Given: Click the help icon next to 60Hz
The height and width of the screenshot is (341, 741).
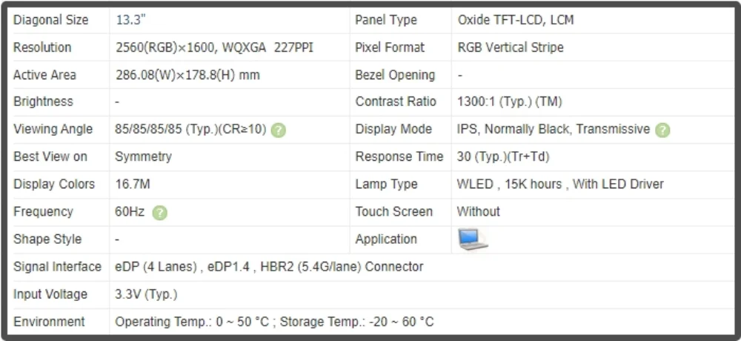Looking at the screenshot, I should [160, 212].
